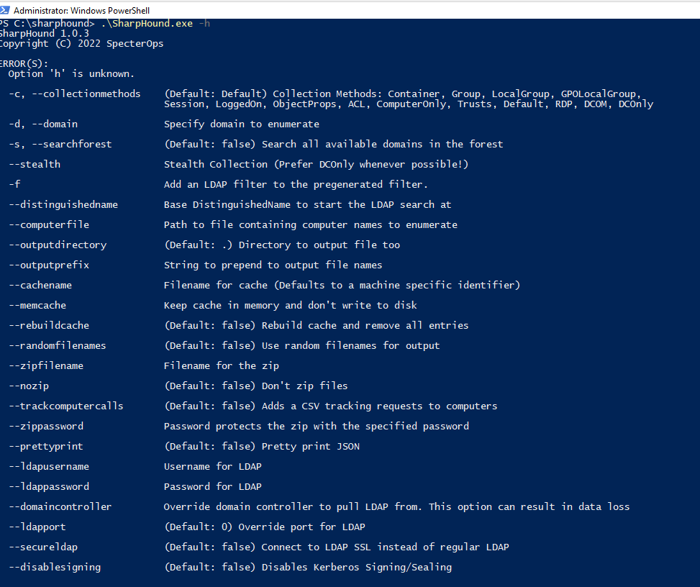Click the --randomfilenames option flag

[58, 346]
